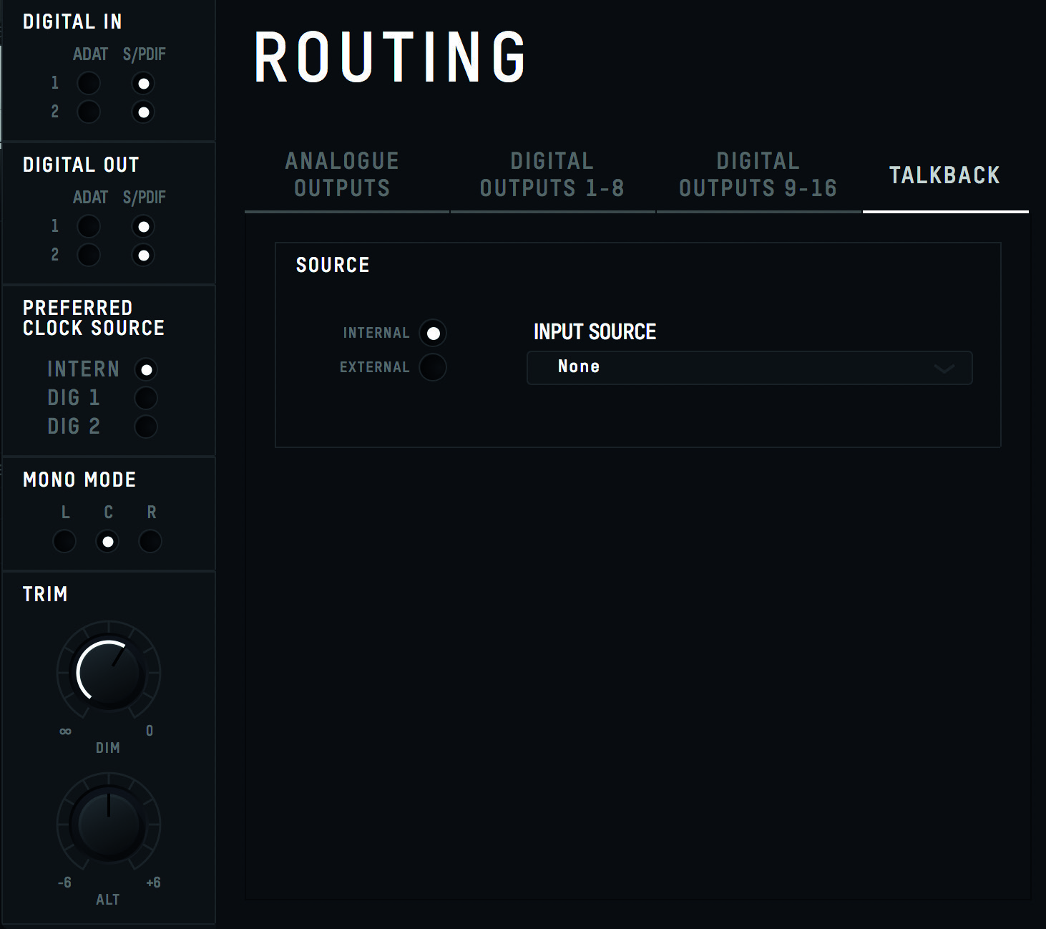Click the Input Source dropdown chevron
The height and width of the screenshot is (929, 1046).
click(x=944, y=369)
